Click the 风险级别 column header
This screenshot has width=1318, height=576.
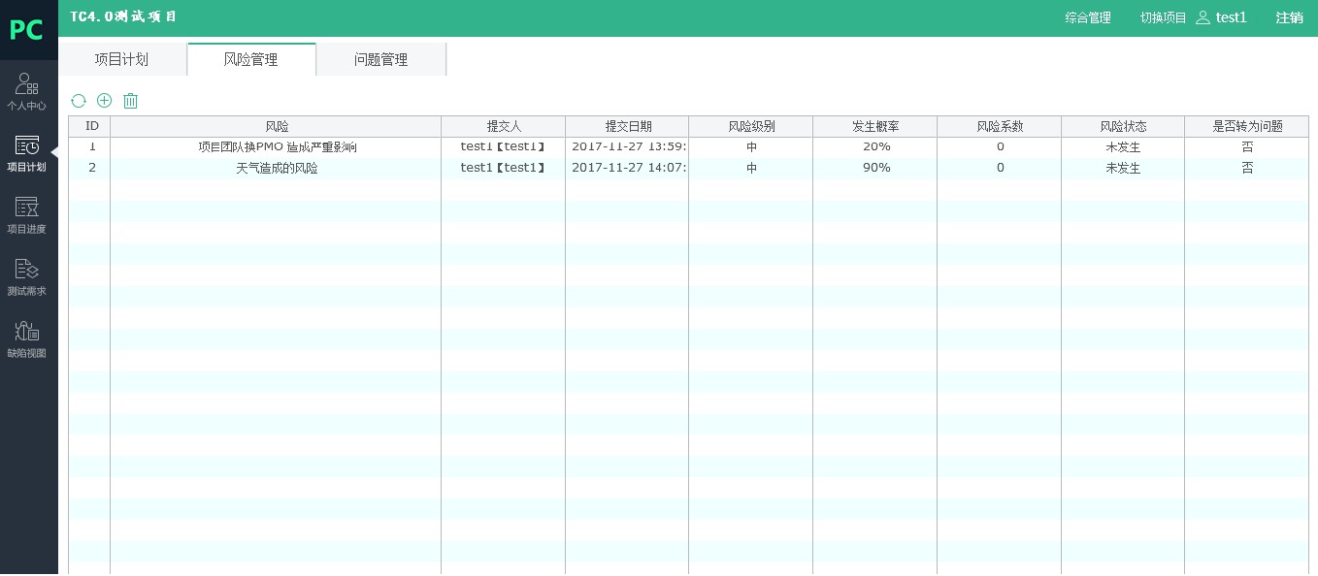tap(752, 126)
